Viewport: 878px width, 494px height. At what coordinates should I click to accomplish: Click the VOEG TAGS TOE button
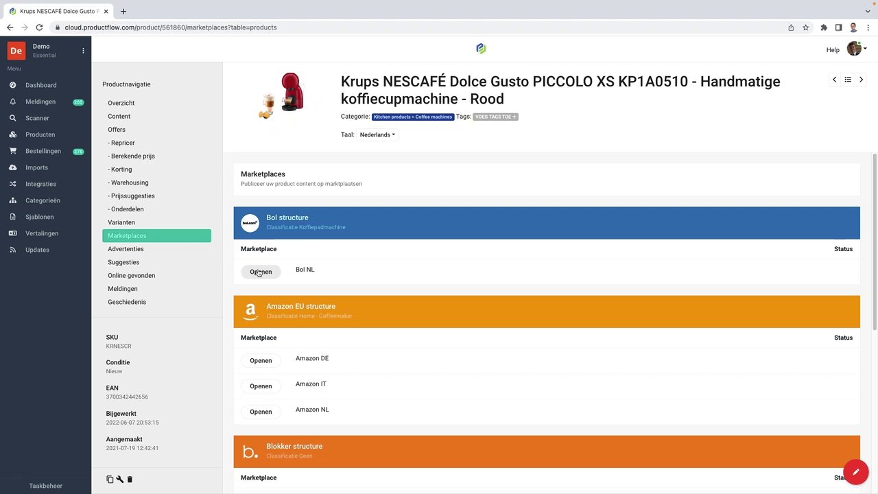pos(495,117)
